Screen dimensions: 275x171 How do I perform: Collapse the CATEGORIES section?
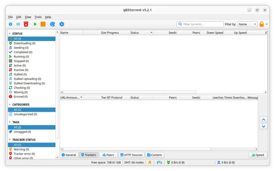10,105
